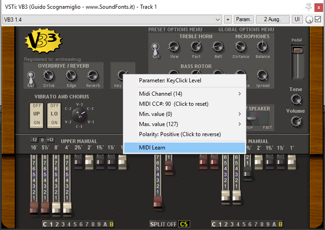The height and width of the screenshot is (230, 325).
Task: Click the Pedal expression slider
Action: [297, 50]
